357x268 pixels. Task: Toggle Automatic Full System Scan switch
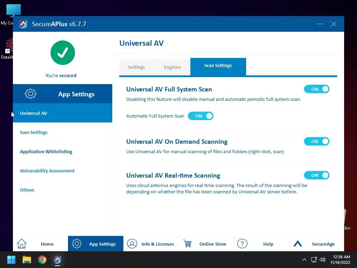[x=200, y=116]
